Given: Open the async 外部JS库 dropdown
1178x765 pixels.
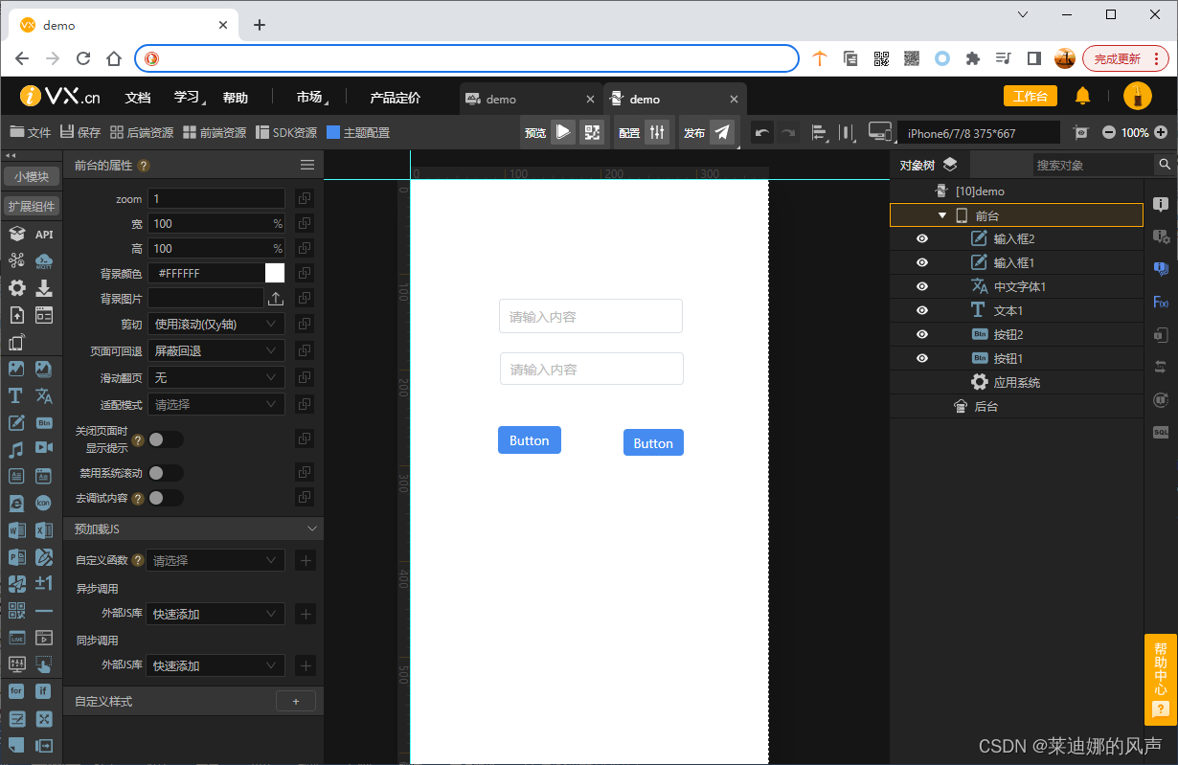Looking at the screenshot, I should 216,614.
